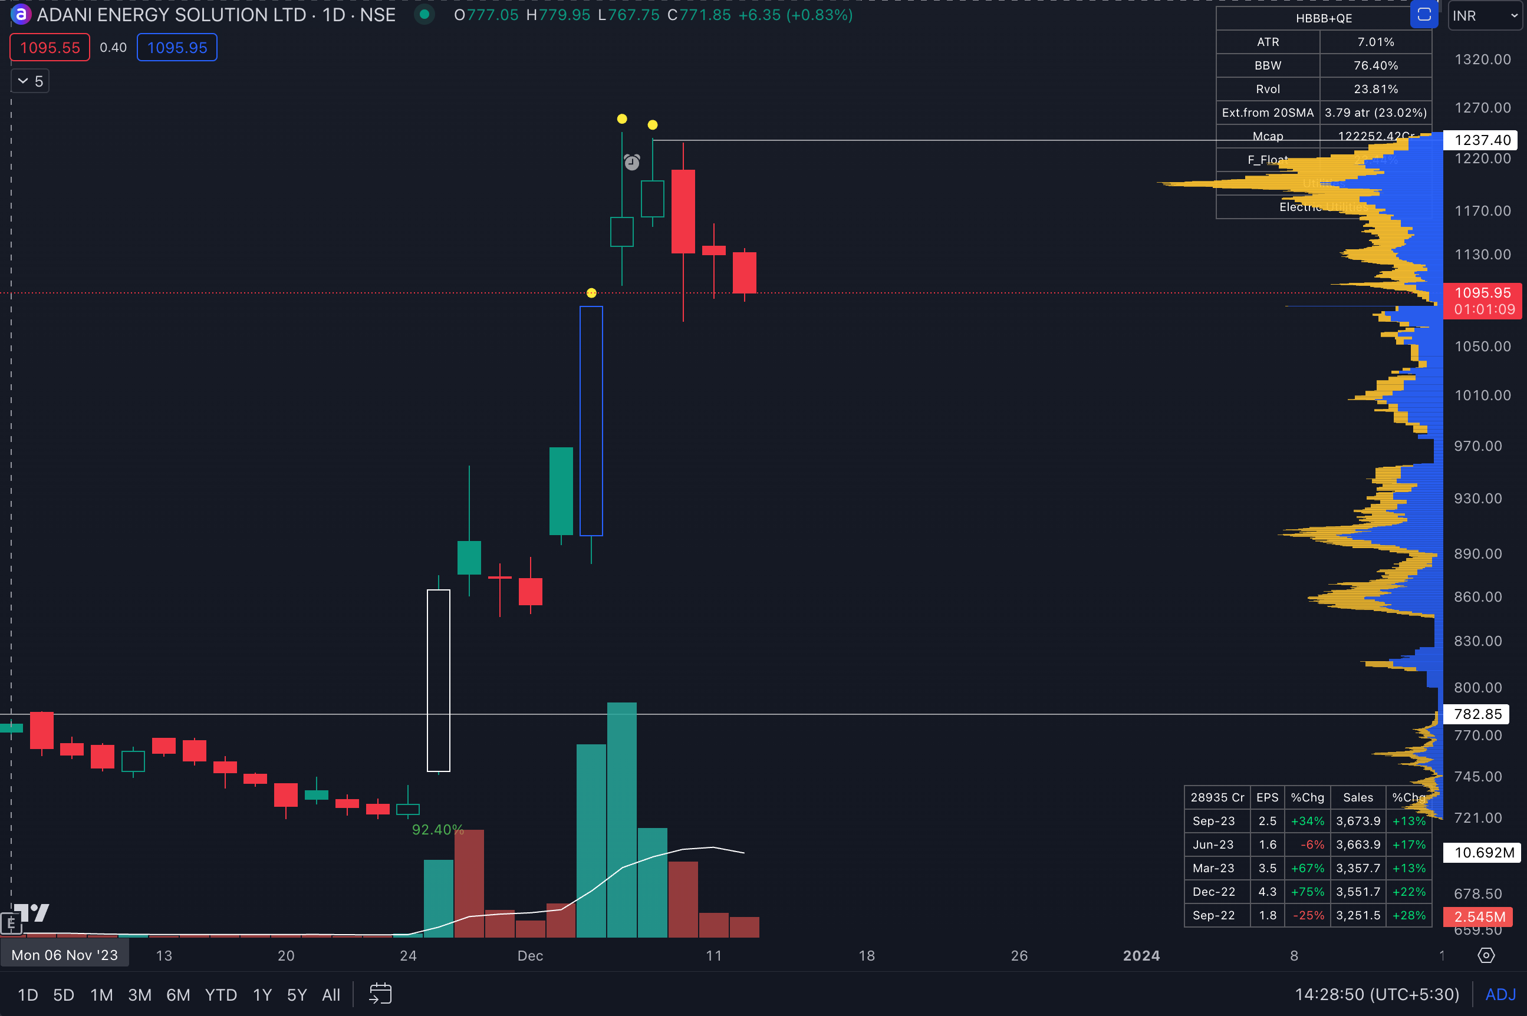Open the go to date calendar icon

380,994
